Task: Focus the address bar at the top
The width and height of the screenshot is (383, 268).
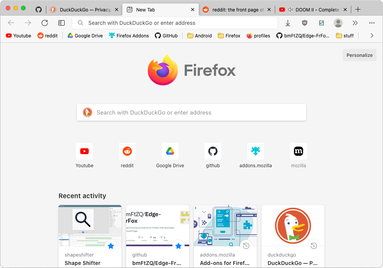Action: [x=175, y=23]
